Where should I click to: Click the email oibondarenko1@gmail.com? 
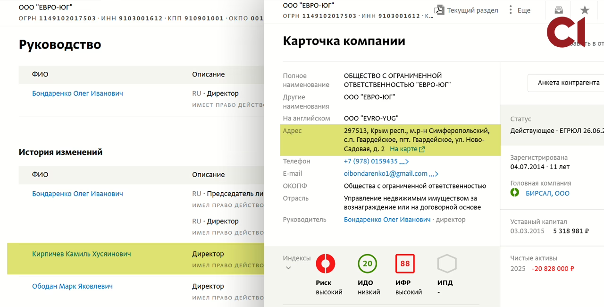386,173
